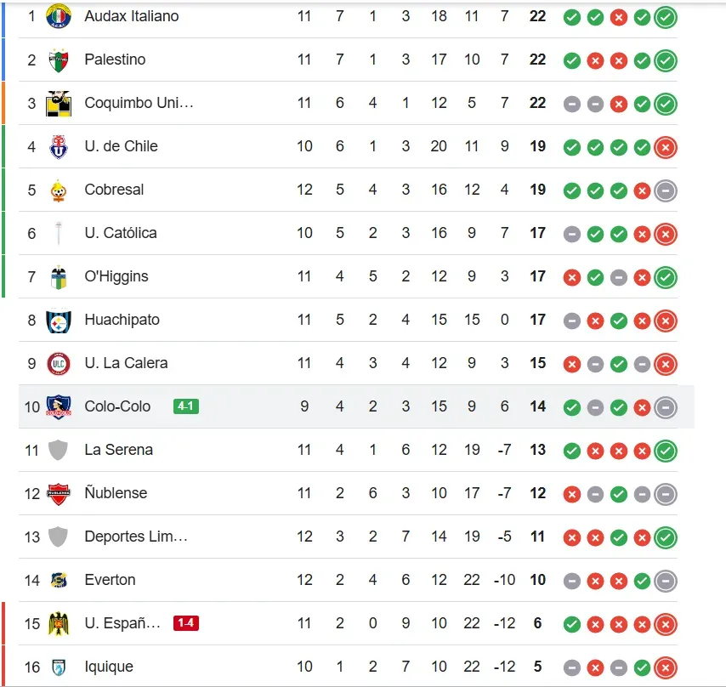
Task: Click the Coquimbo Unido team logo
Action: point(58,103)
